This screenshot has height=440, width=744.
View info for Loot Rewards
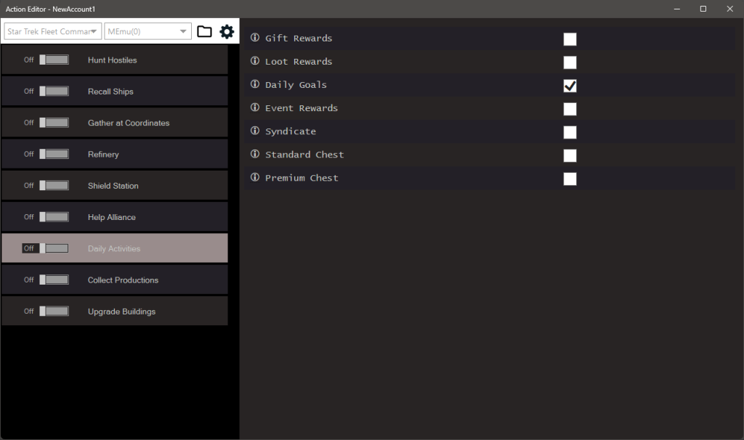tap(253, 61)
